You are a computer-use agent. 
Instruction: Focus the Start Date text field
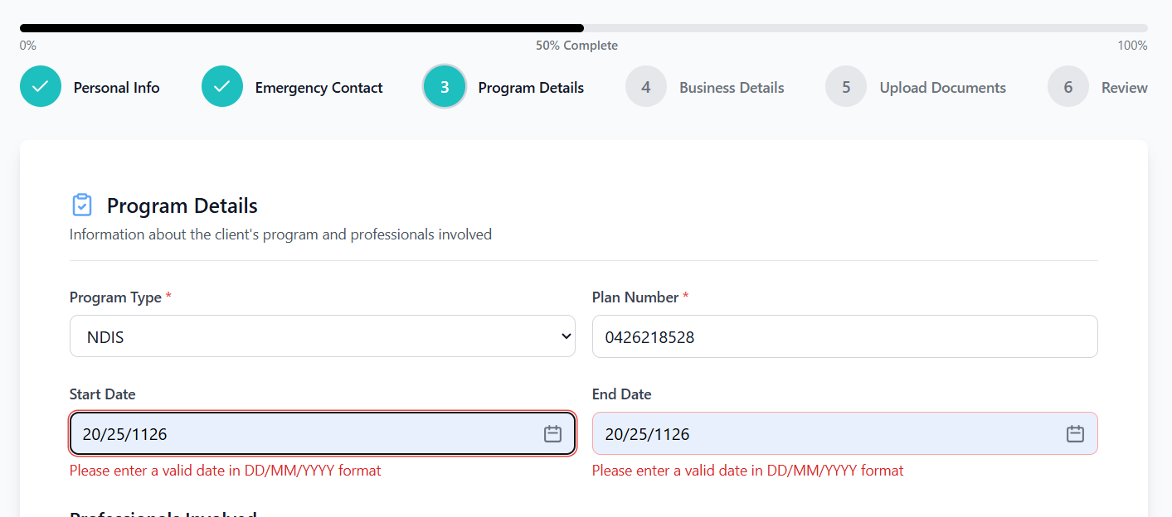point(299,433)
